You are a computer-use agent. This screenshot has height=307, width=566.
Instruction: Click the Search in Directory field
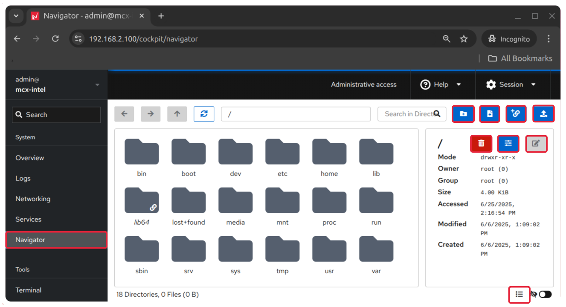point(408,114)
